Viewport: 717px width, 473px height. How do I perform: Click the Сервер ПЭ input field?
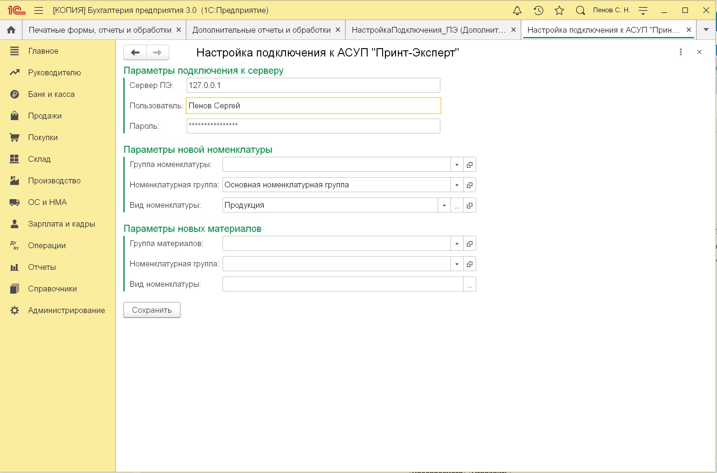coord(313,85)
